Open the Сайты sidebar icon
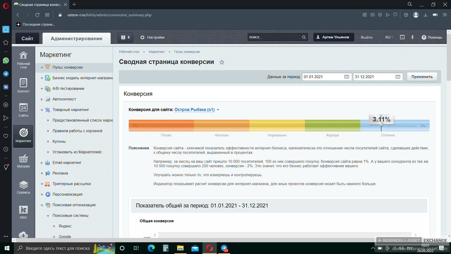Image resolution: width=451 pixels, height=254 pixels. tap(23, 110)
